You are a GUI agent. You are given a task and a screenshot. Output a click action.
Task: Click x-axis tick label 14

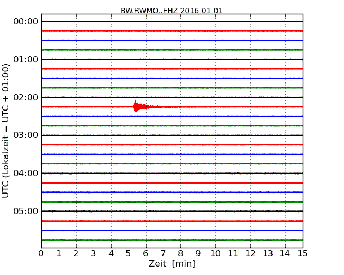[285, 254]
